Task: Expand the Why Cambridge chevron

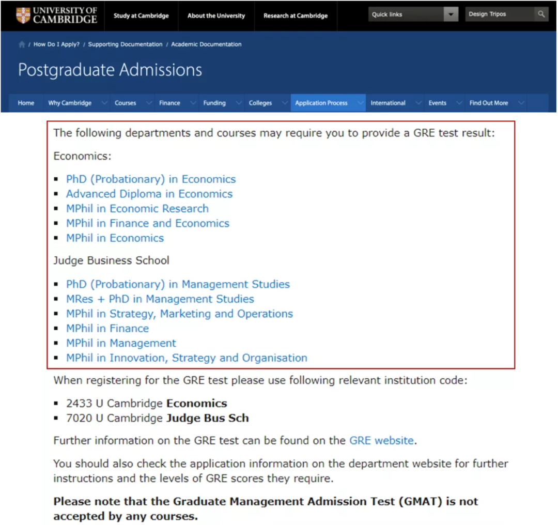Action: 104,103
